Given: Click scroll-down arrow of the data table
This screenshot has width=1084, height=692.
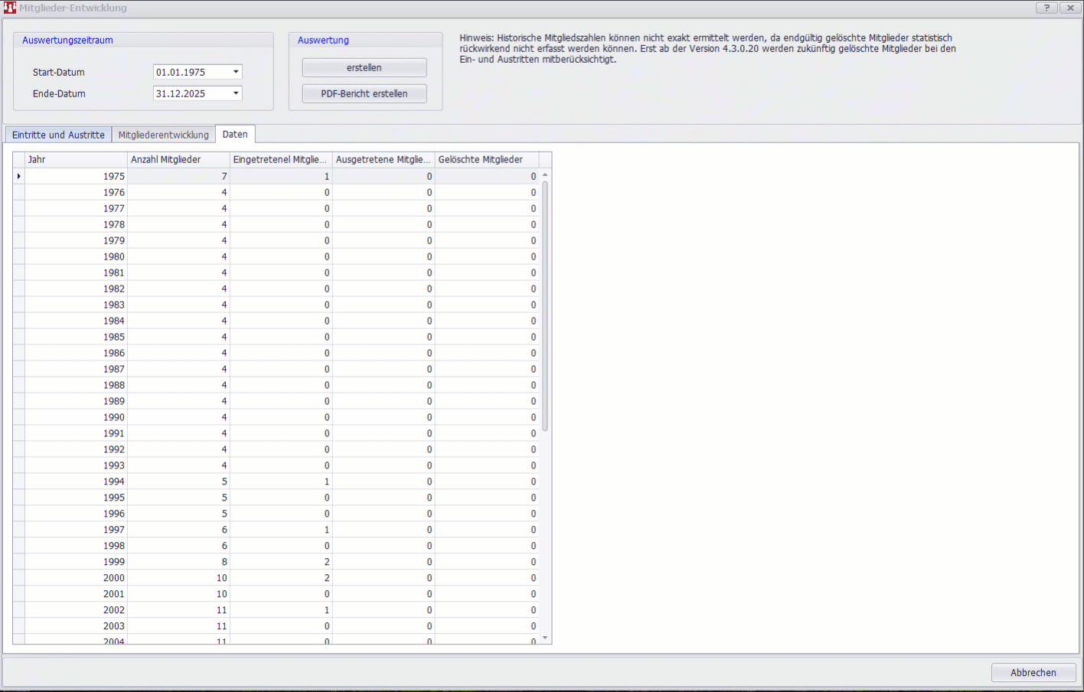Looking at the screenshot, I should (x=545, y=638).
